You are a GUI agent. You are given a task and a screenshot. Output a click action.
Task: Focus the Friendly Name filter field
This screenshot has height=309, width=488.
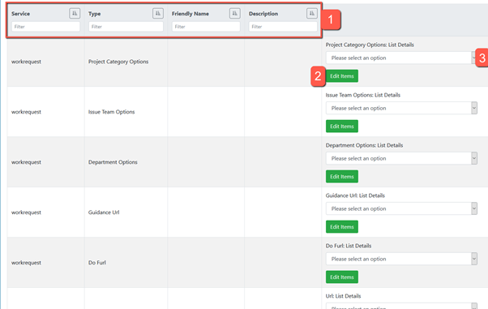206,27
